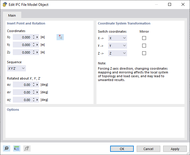Click the search help icon at bottom left
This screenshot has height=155, width=190.
click(x=6, y=149)
